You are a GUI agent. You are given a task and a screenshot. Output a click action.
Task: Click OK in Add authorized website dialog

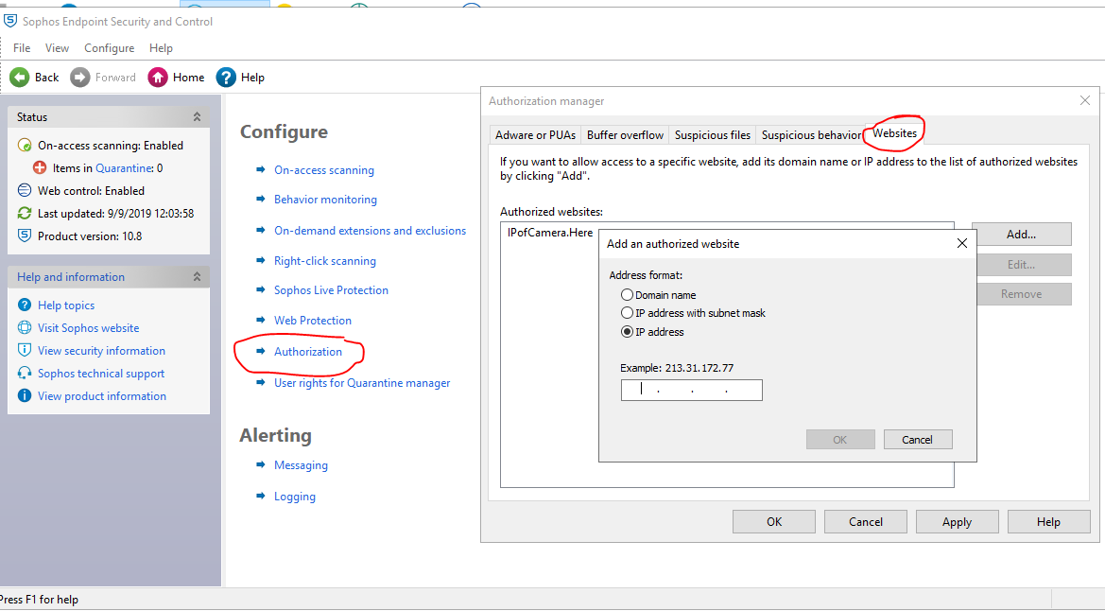click(840, 440)
